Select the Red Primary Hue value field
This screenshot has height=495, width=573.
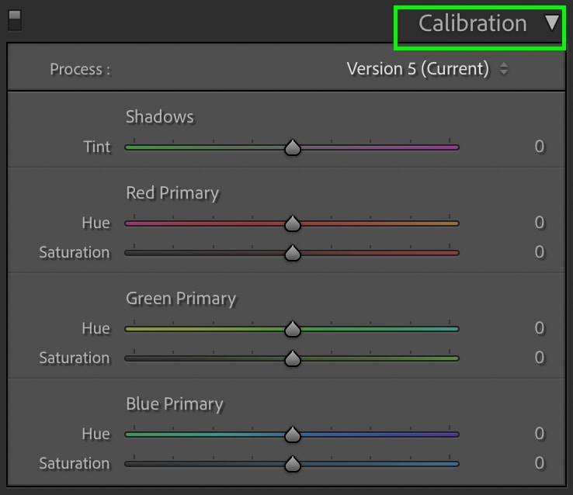point(540,223)
